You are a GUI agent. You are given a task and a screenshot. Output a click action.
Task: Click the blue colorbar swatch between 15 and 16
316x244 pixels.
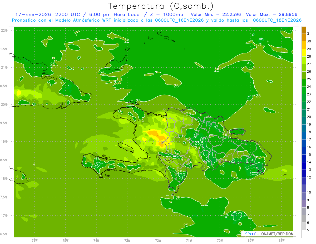coord(304,151)
